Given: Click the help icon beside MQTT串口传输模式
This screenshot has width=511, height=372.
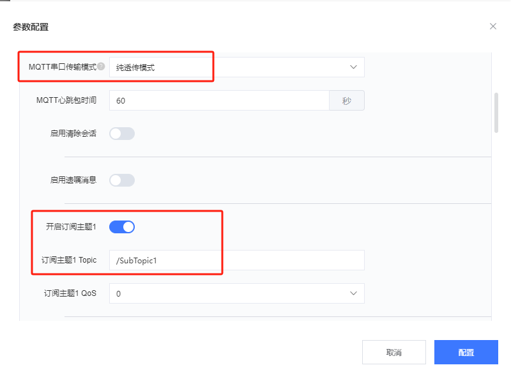Looking at the screenshot, I should point(101,66).
